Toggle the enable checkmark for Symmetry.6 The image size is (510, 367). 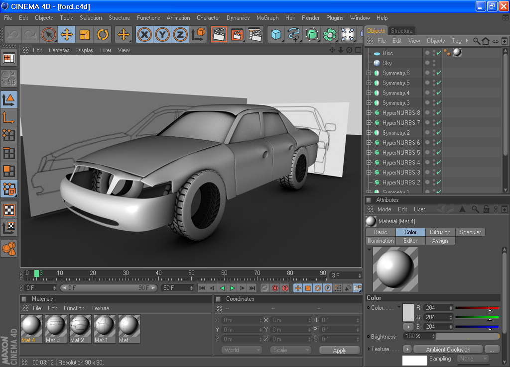tap(439, 73)
